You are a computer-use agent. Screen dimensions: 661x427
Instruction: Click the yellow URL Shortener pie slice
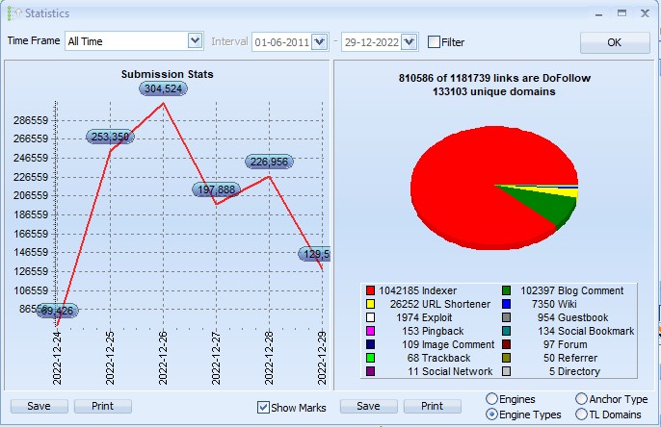[x=563, y=191]
